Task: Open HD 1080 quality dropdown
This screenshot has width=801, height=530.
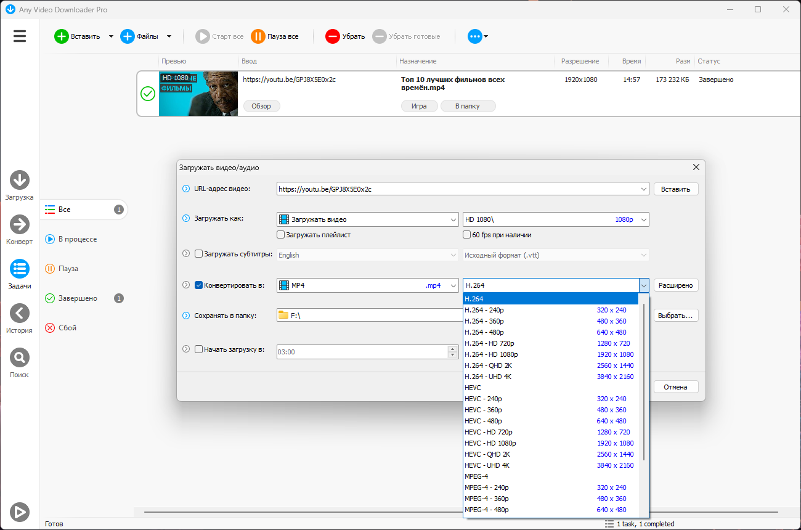Action: (644, 219)
